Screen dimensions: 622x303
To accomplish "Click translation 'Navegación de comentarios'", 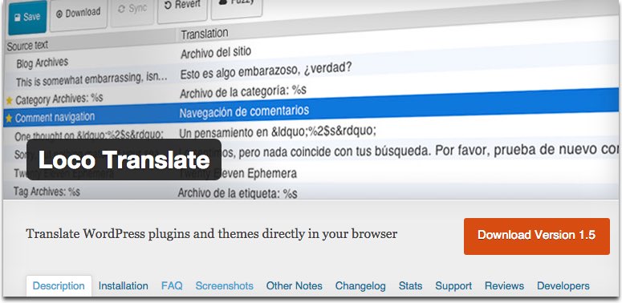I will 244,111.
